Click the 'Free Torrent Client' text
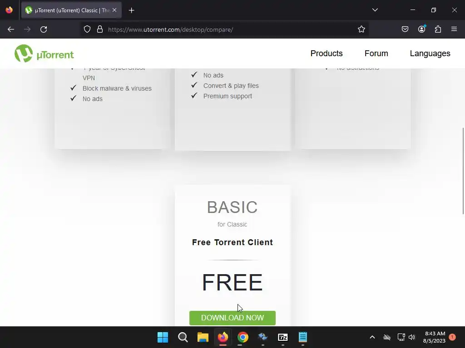 coord(232,242)
